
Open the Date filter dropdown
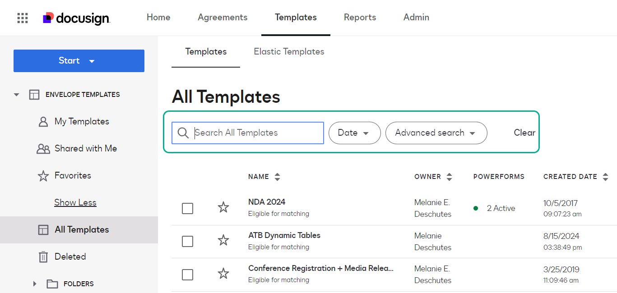354,133
